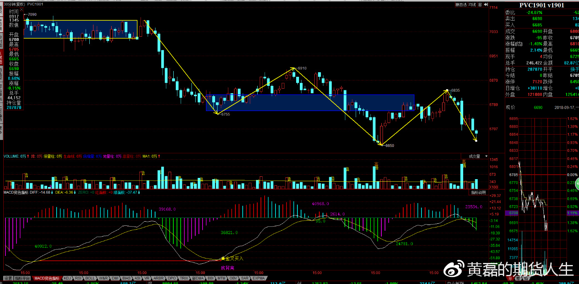Switch to the 新DMA indicator tab
Image resolution: width=579 pixels, height=284 pixels.
pos(198,278)
